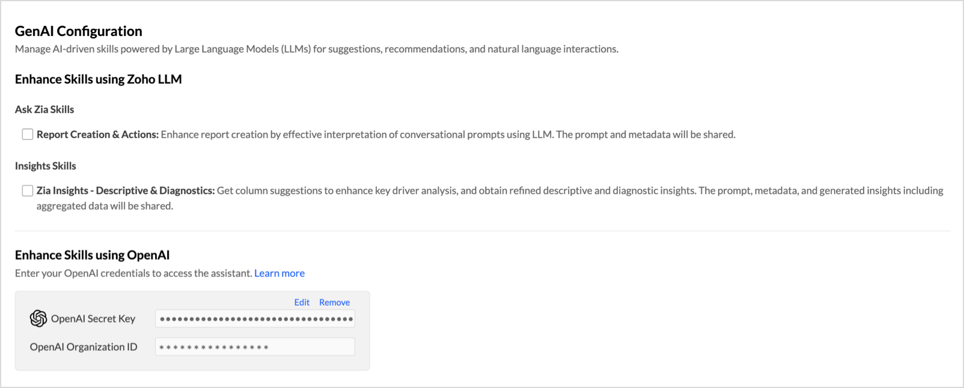The image size is (964, 388).
Task: Focus the OpenAI Organization ID field
Action: coord(255,347)
